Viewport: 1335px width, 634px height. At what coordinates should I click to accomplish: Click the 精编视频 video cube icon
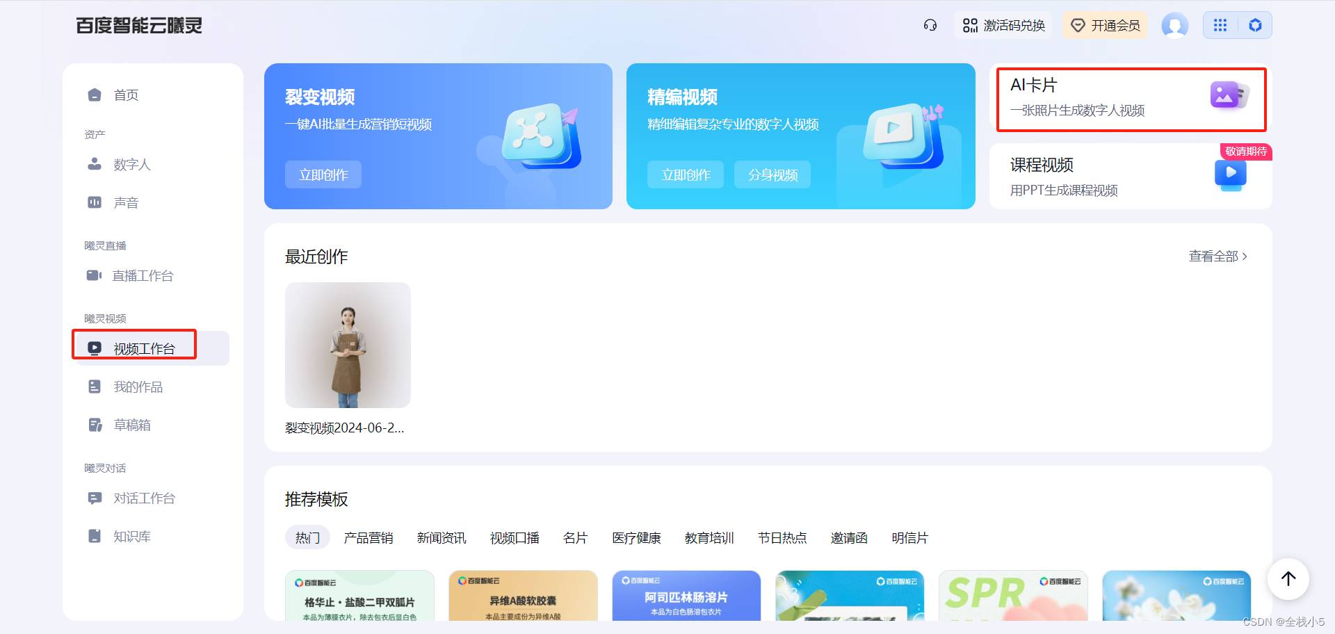903,136
